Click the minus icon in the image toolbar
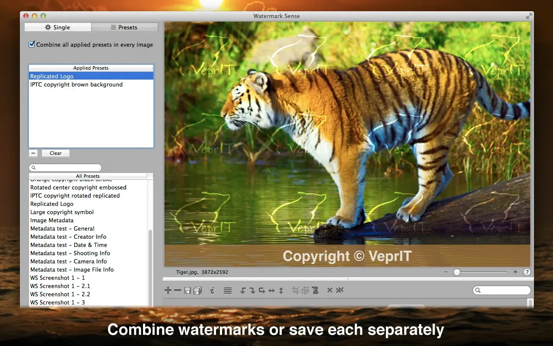 178,291
